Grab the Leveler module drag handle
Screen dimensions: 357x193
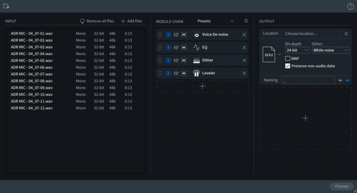(160, 73)
